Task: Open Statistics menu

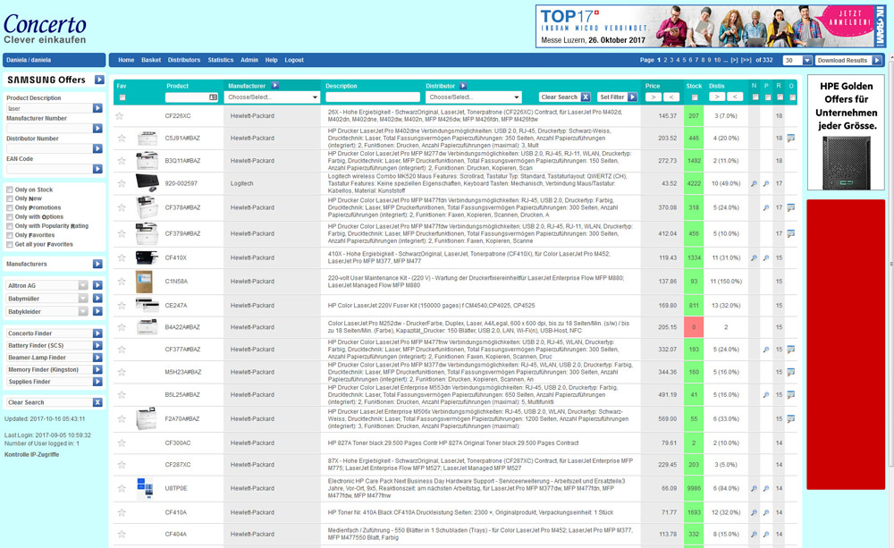Action: tap(221, 60)
